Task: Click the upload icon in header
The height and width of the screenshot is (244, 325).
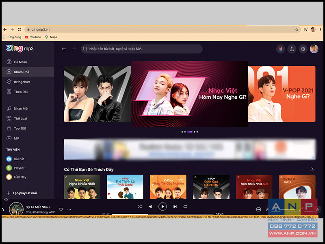Action: pyautogui.click(x=292, y=49)
